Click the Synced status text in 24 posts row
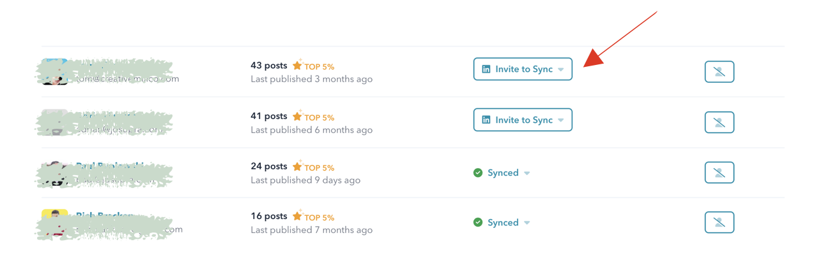The image size is (814, 256). [503, 173]
